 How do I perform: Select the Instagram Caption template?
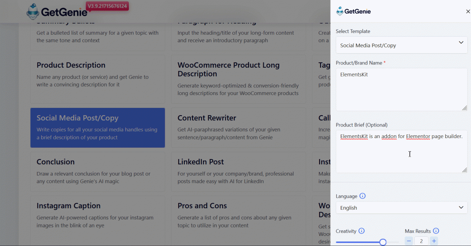coord(98,215)
